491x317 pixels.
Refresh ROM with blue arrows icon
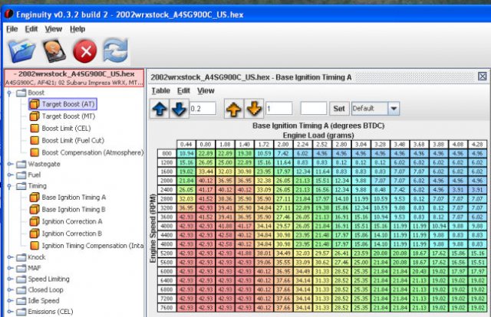115,51
